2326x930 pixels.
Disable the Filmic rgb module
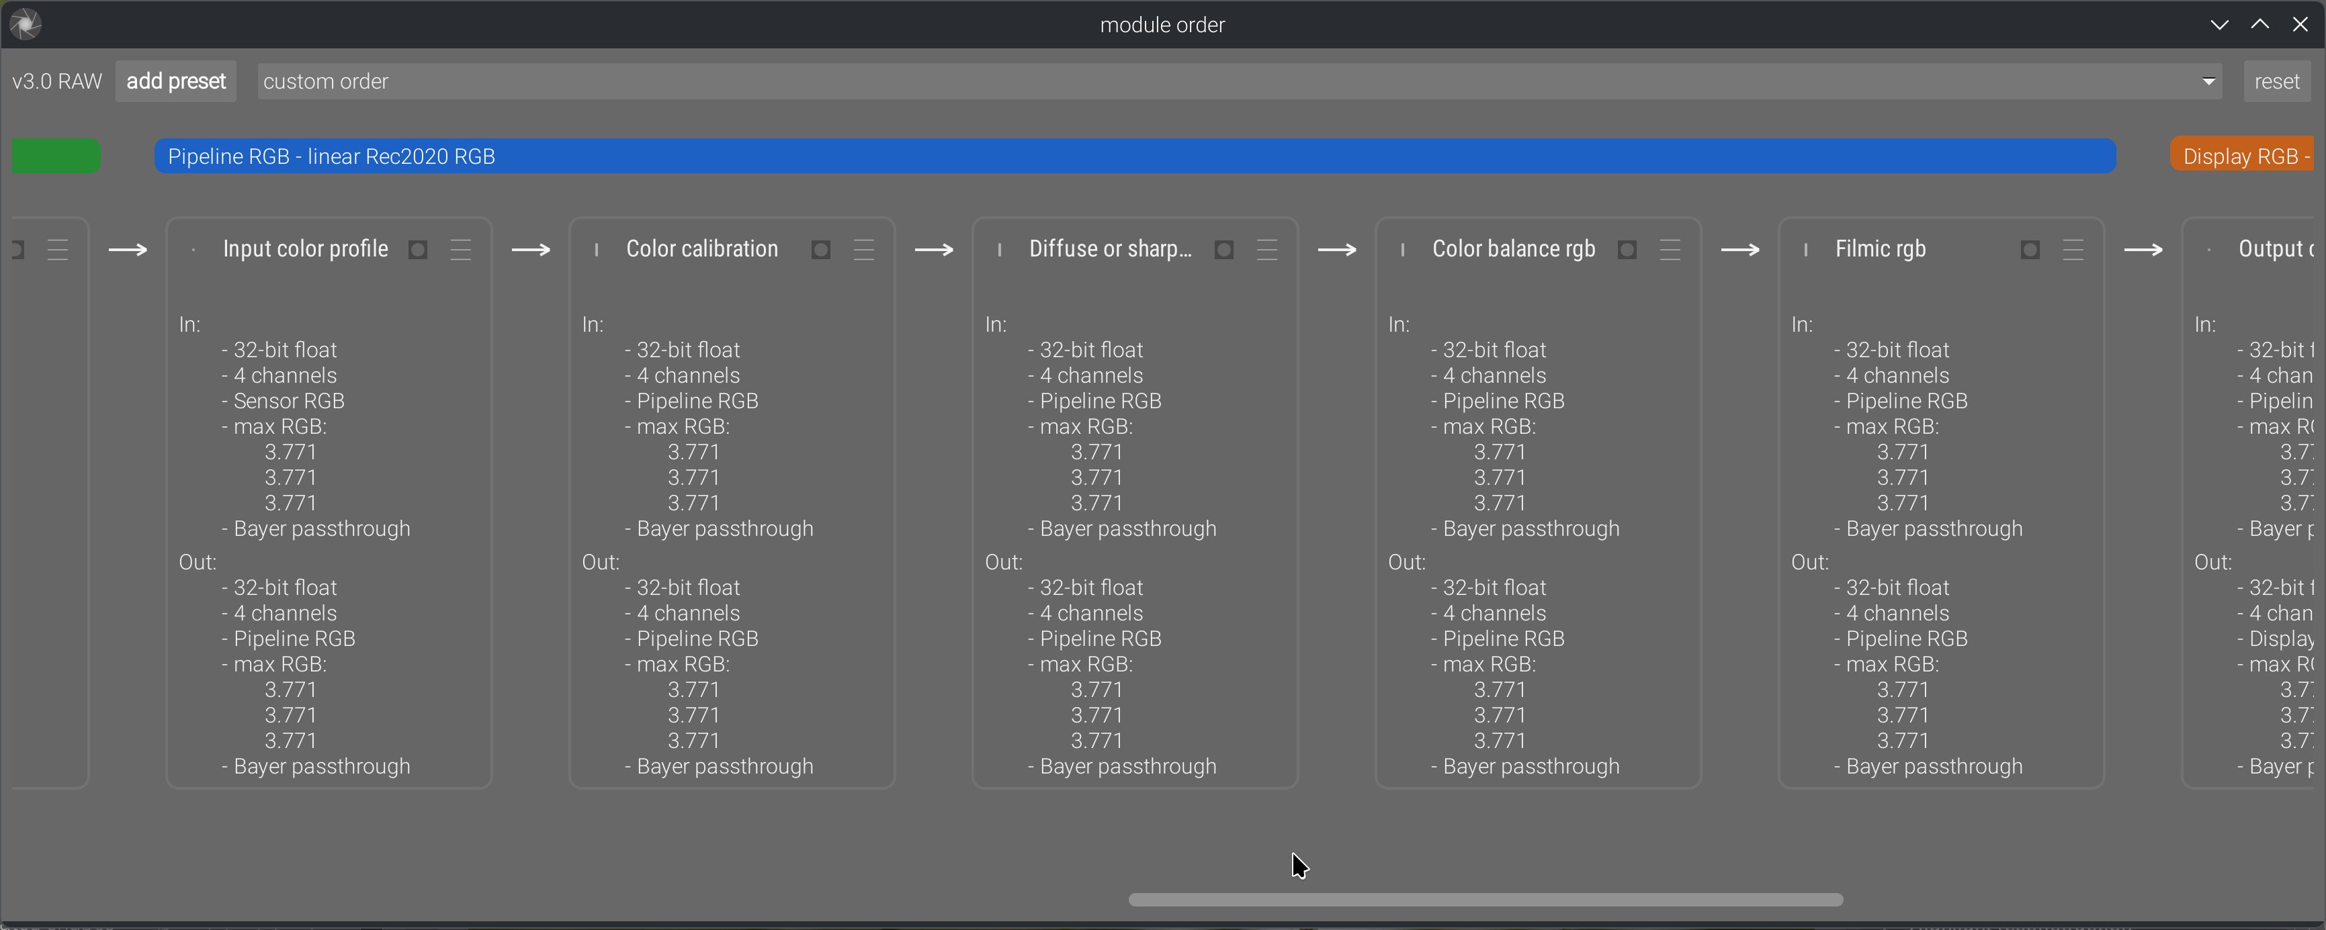pos(1806,250)
